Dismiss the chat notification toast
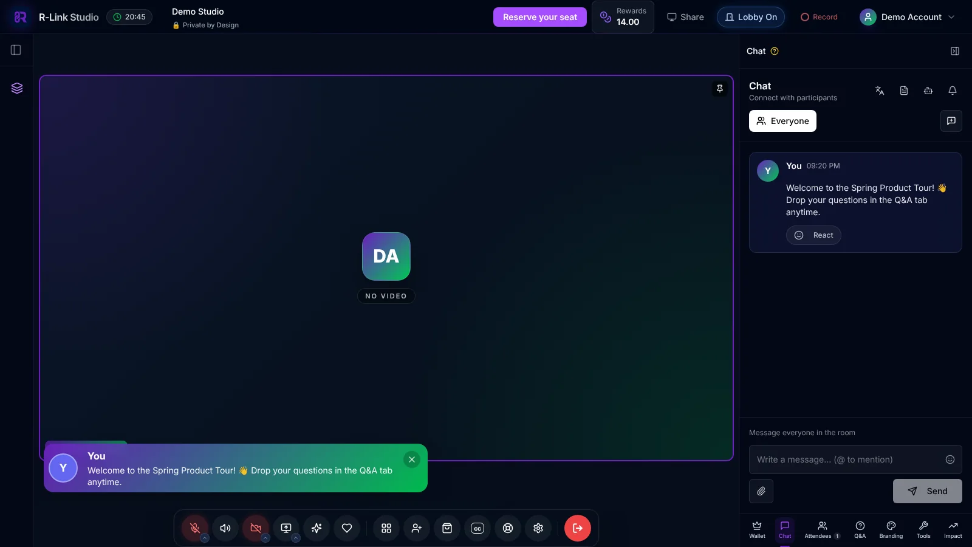Viewport: 972px width, 547px height. [412, 459]
